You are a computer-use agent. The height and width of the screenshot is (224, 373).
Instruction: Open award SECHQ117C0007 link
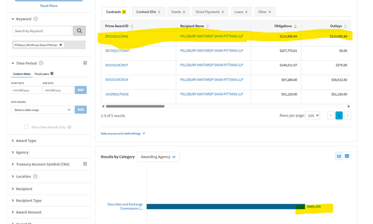click(x=117, y=50)
